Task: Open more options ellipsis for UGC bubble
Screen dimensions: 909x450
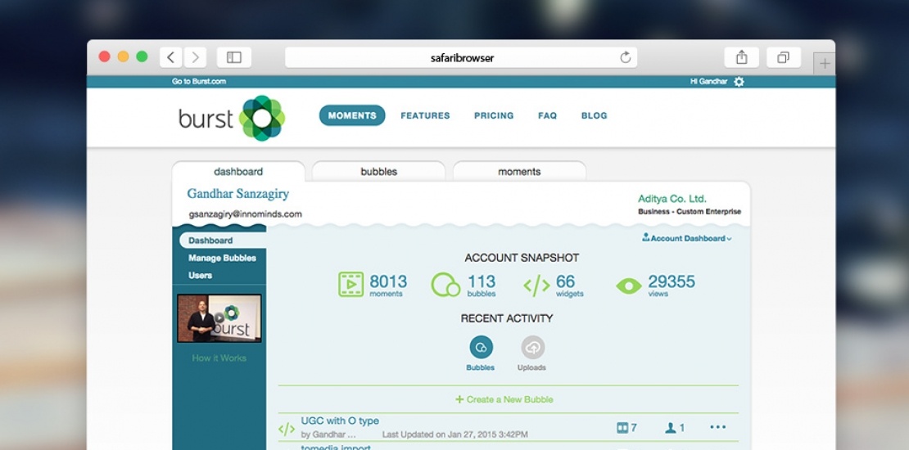Action: pos(717,427)
